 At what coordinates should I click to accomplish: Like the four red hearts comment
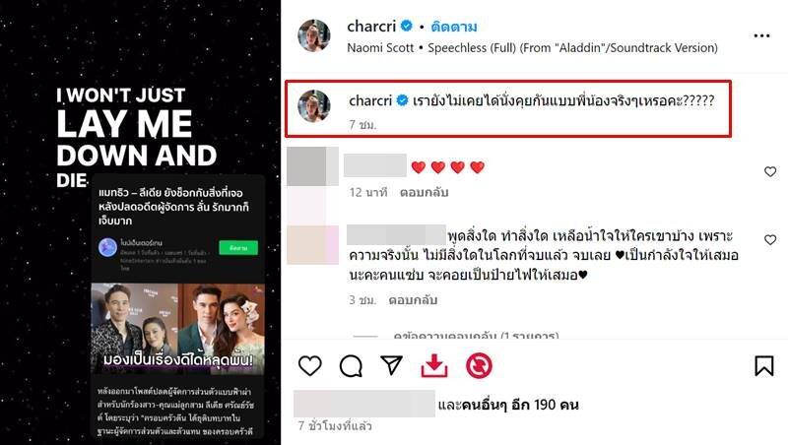click(x=770, y=171)
